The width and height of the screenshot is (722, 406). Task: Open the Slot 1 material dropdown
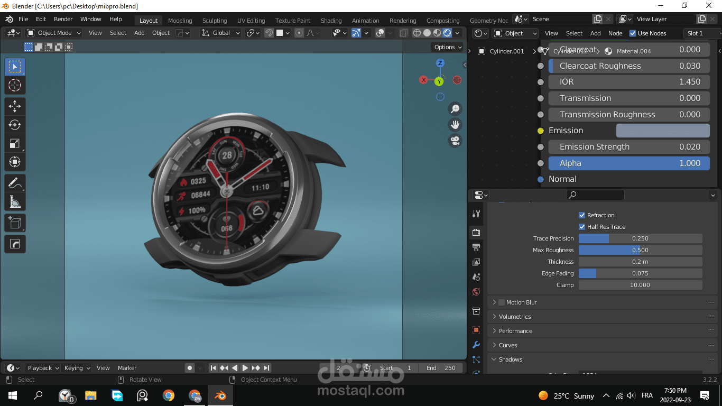[x=702, y=33]
